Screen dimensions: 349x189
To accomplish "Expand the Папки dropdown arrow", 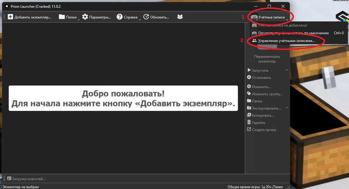I will (79, 20).
